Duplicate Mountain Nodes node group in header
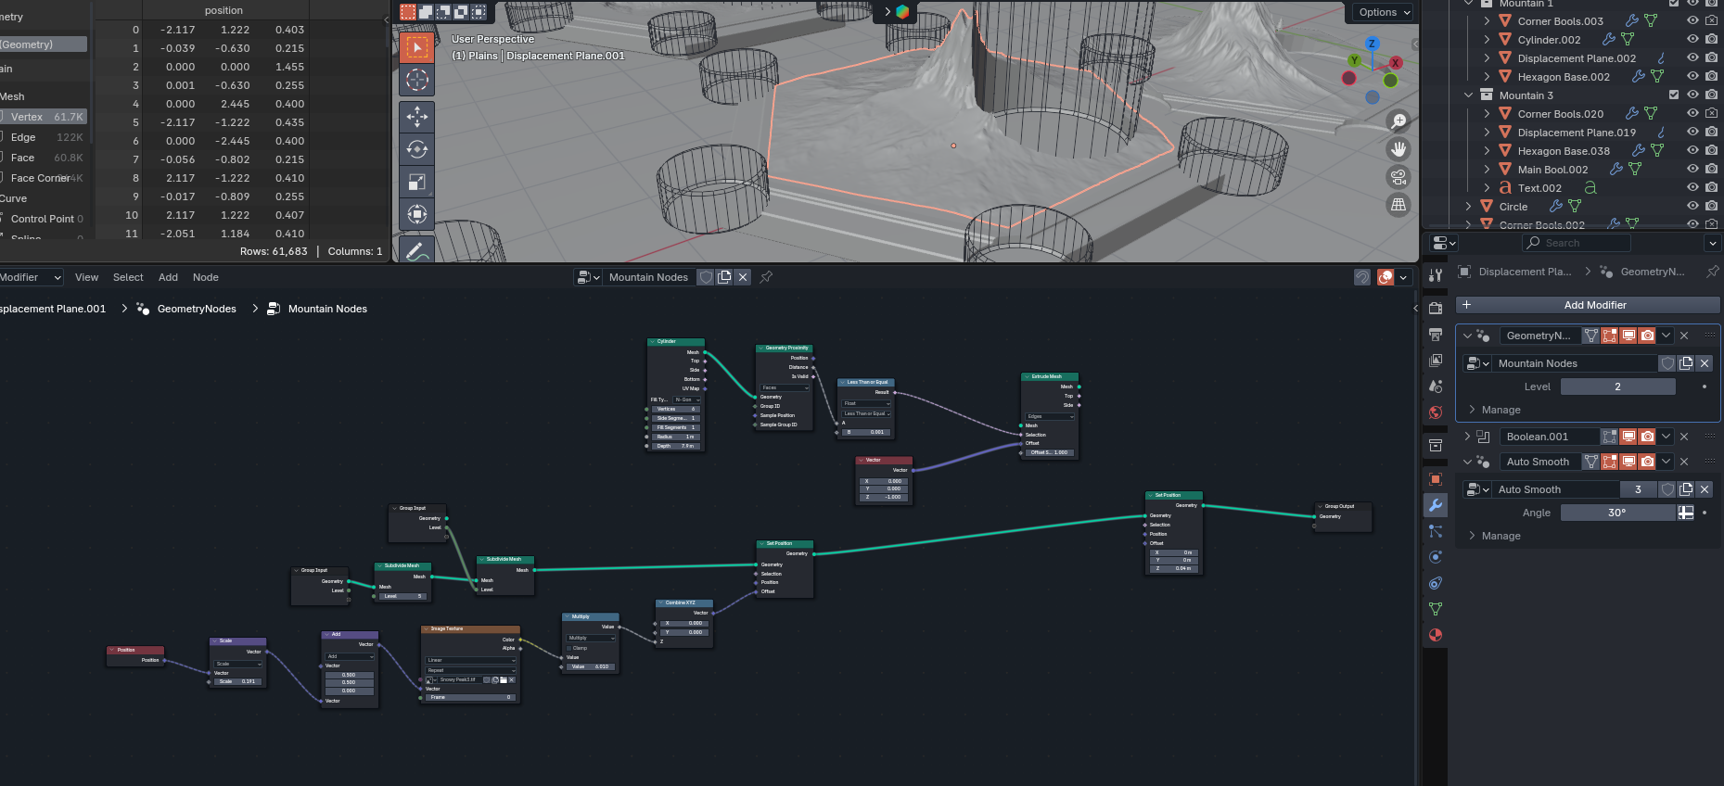1724x786 pixels. [724, 277]
